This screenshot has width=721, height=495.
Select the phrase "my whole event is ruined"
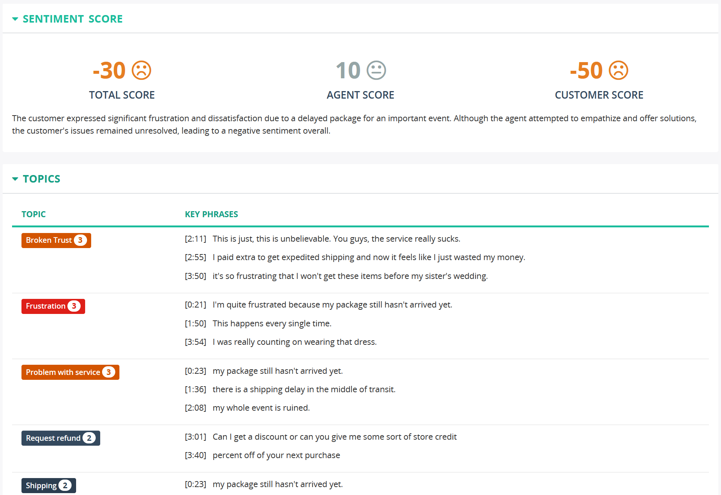[261, 408]
